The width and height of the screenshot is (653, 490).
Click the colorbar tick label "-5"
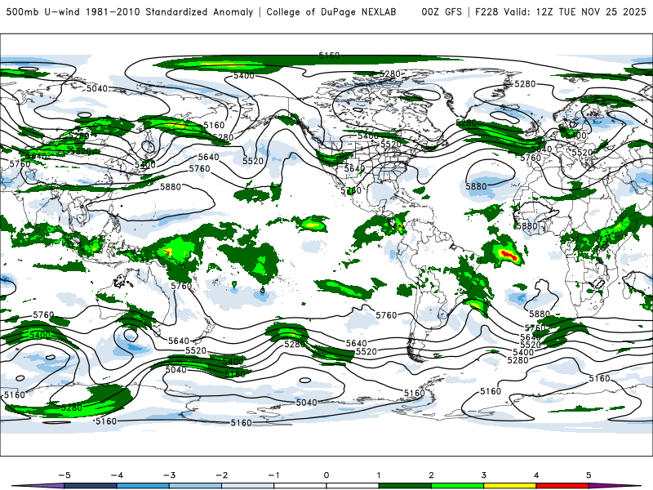click(x=64, y=475)
